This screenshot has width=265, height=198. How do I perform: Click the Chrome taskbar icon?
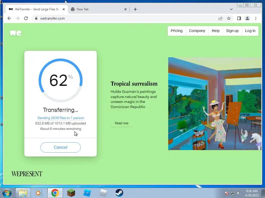[55, 193]
